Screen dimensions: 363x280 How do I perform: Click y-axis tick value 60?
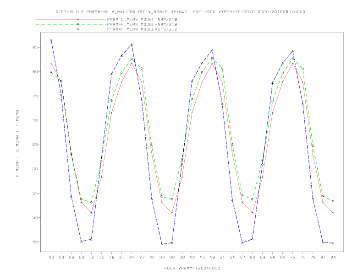pyautogui.click(x=35, y=169)
